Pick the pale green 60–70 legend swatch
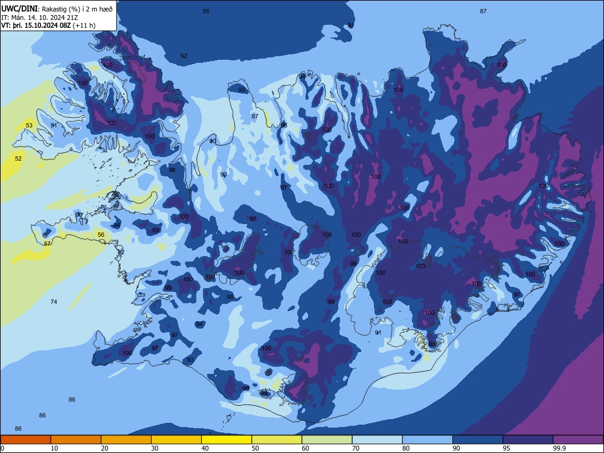The width and height of the screenshot is (604, 453). [x=327, y=440]
